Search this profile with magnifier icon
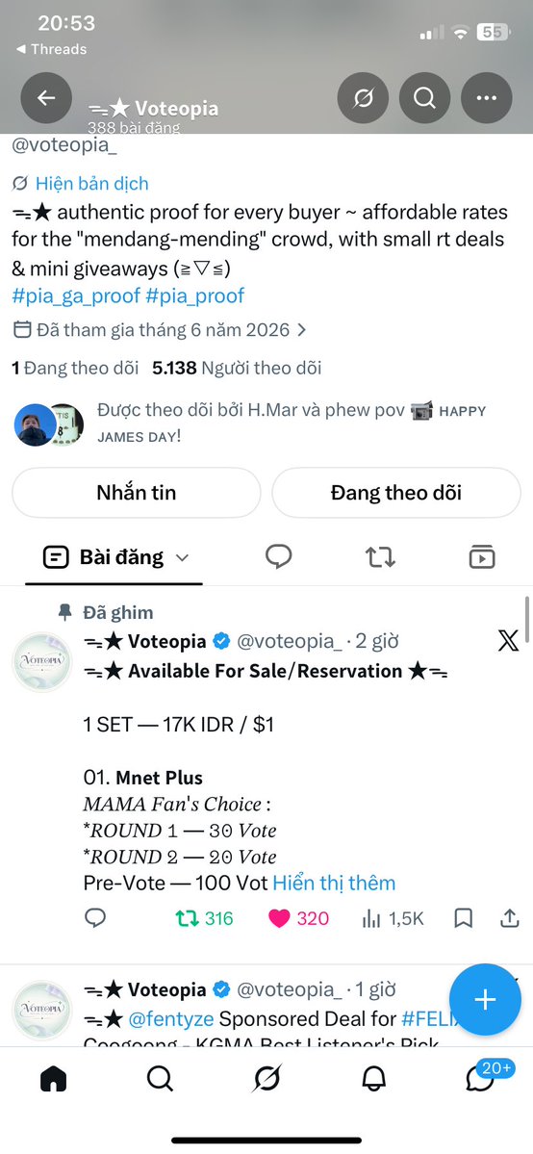The image size is (533, 1154). pyautogui.click(x=425, y=98)
